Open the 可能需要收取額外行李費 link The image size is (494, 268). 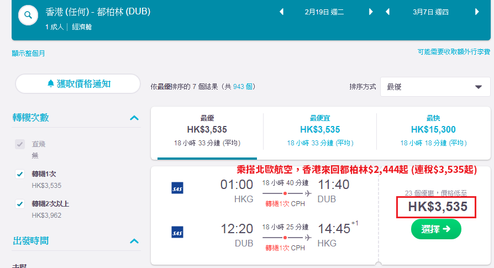454,51
